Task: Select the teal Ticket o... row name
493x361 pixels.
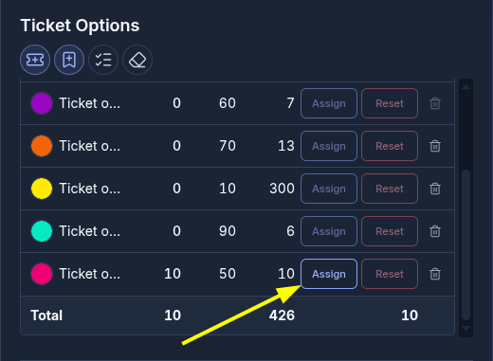Action: [90, 231]
